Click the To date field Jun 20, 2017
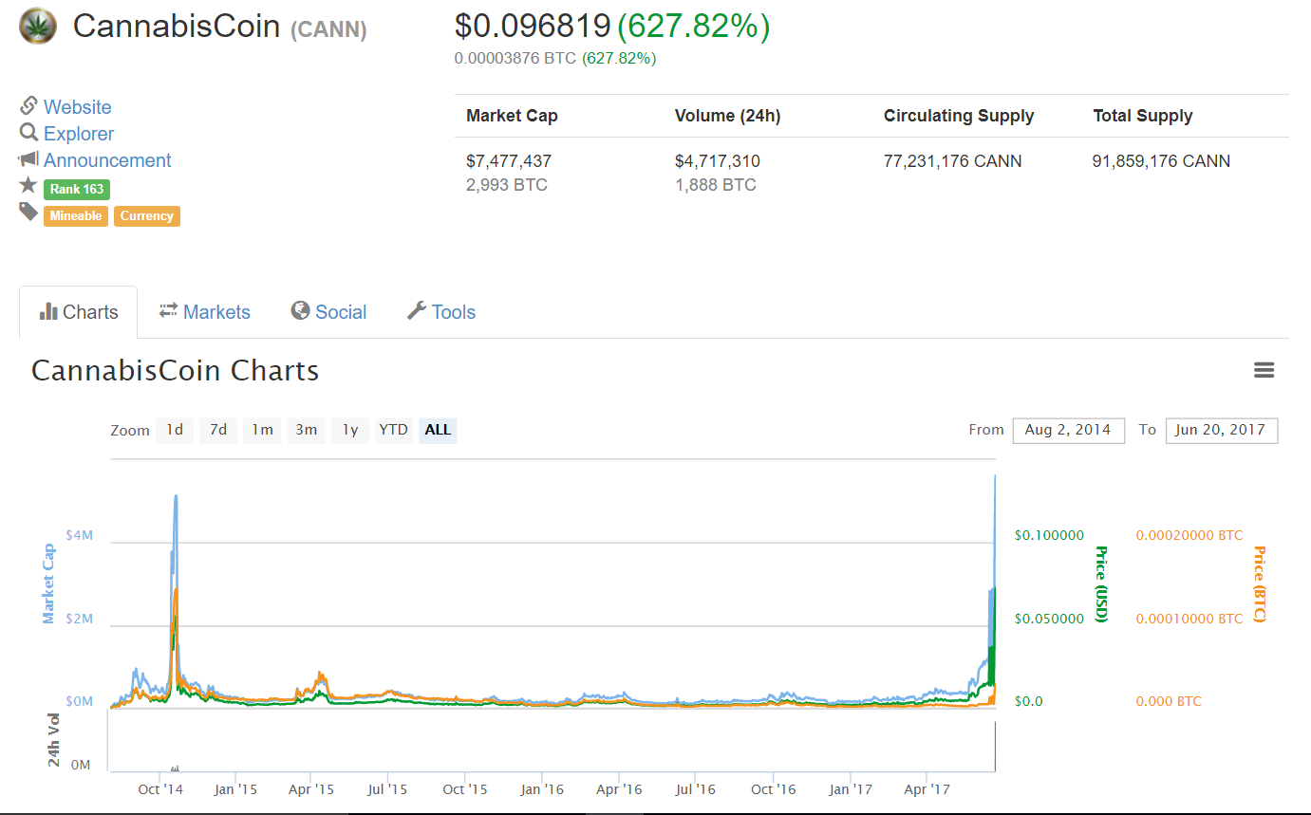 1221,430
